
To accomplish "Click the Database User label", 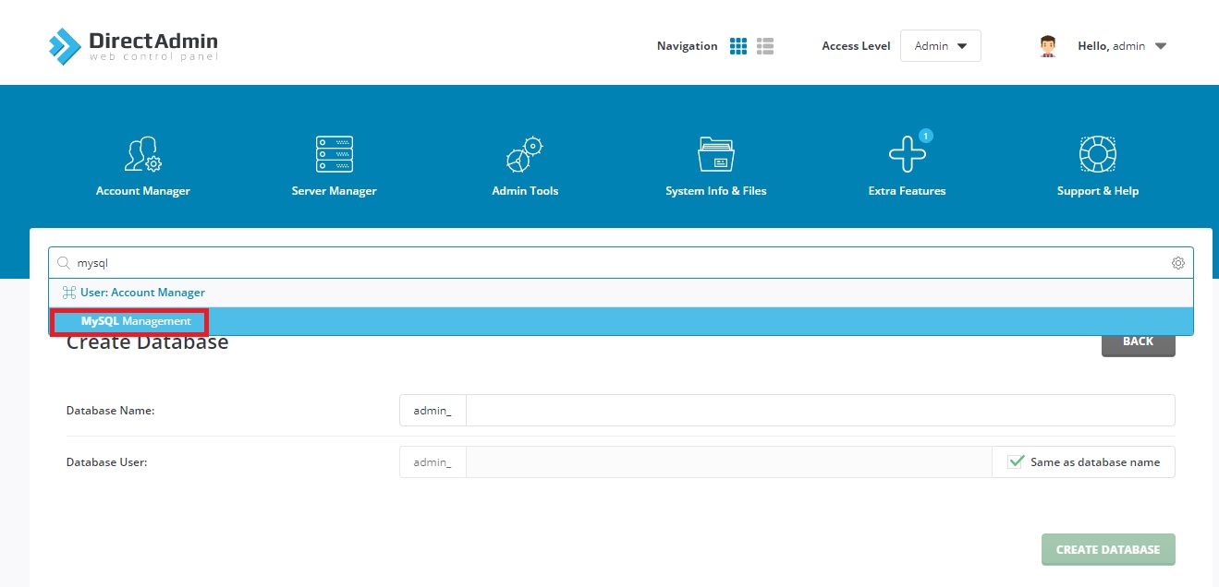I will (x=106, y=462).
